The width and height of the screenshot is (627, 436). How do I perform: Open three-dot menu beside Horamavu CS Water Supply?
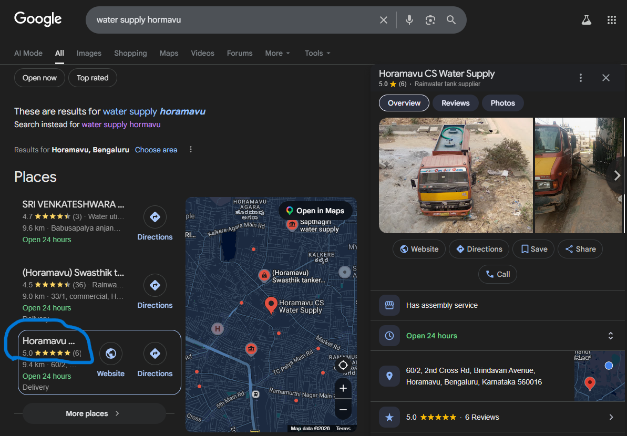click(581, 78)
